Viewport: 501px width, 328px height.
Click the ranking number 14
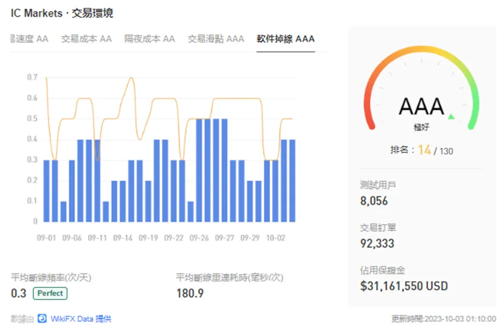(x=424, y=150)
